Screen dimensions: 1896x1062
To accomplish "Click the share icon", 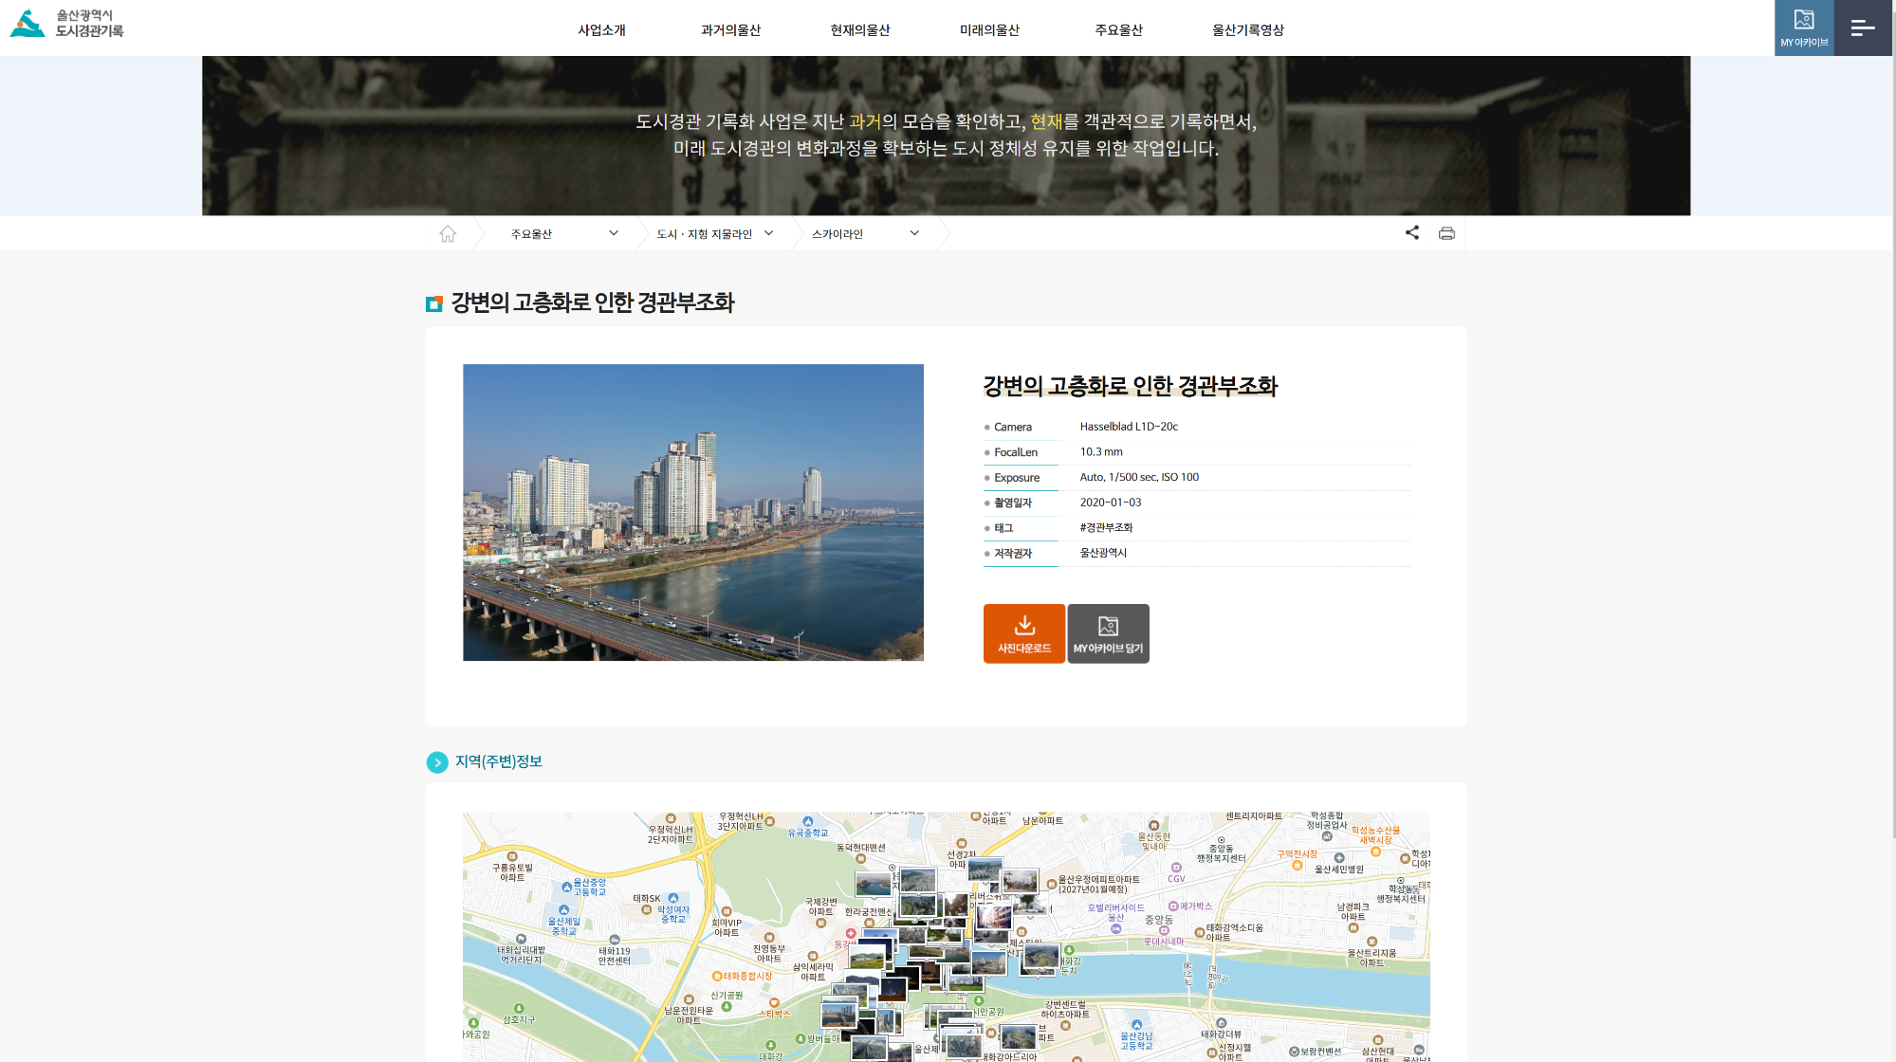I will coord(1411,232).
